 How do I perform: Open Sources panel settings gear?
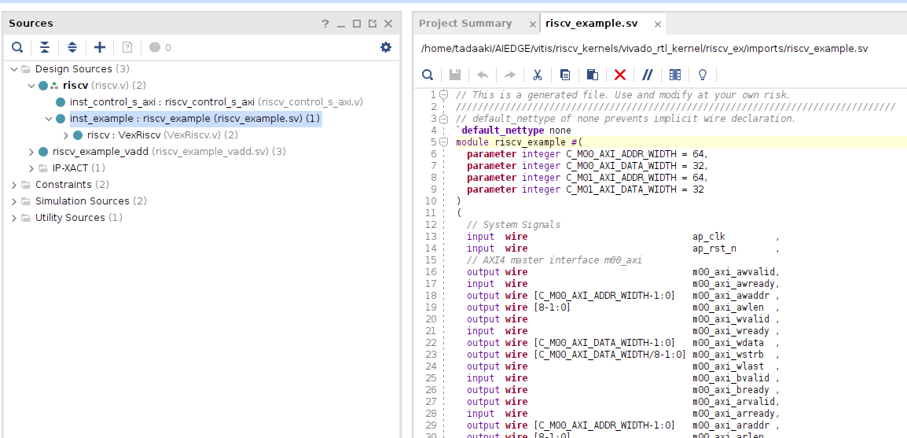(x=386, y=47)
